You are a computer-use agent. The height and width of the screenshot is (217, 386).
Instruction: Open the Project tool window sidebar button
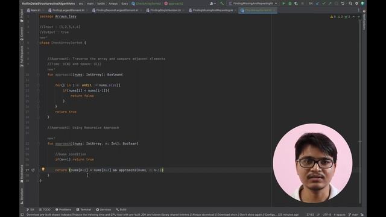22,15
